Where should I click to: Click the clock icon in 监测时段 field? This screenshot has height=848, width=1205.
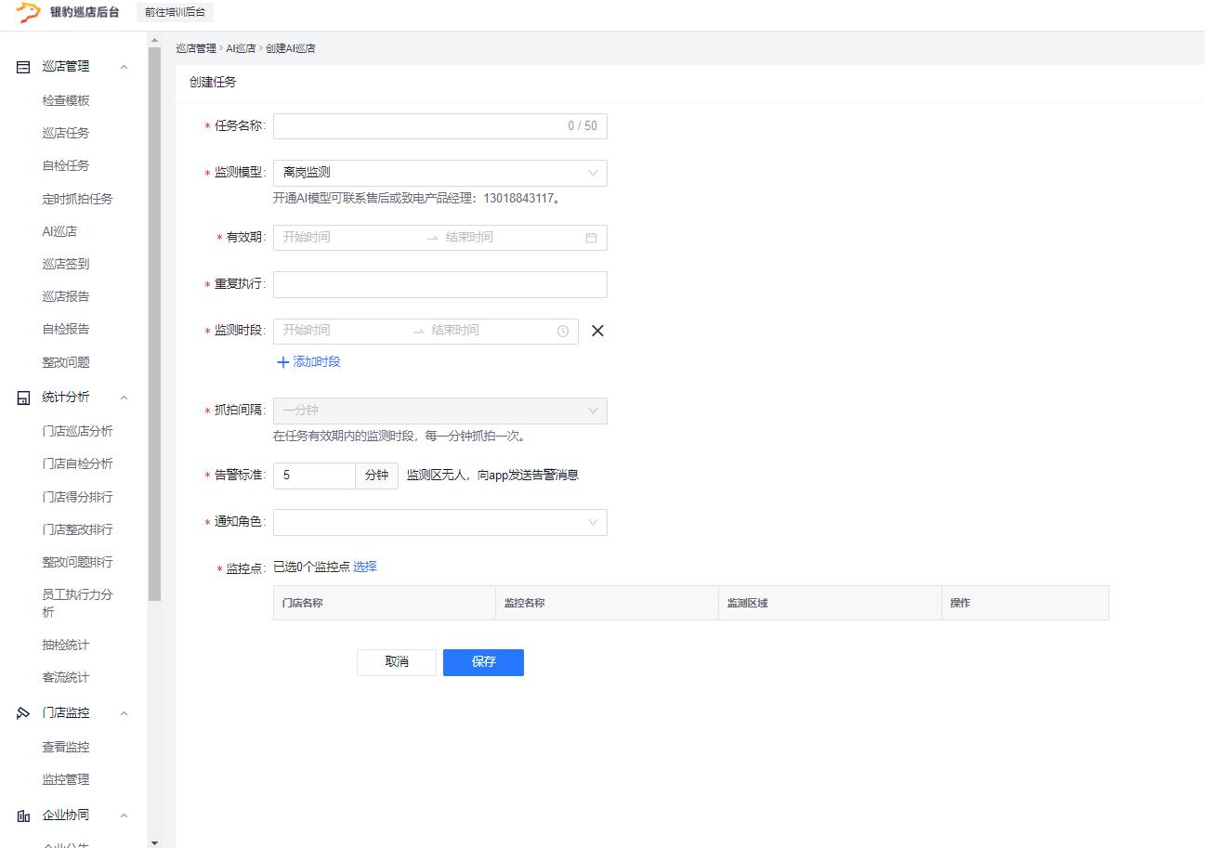563,331
